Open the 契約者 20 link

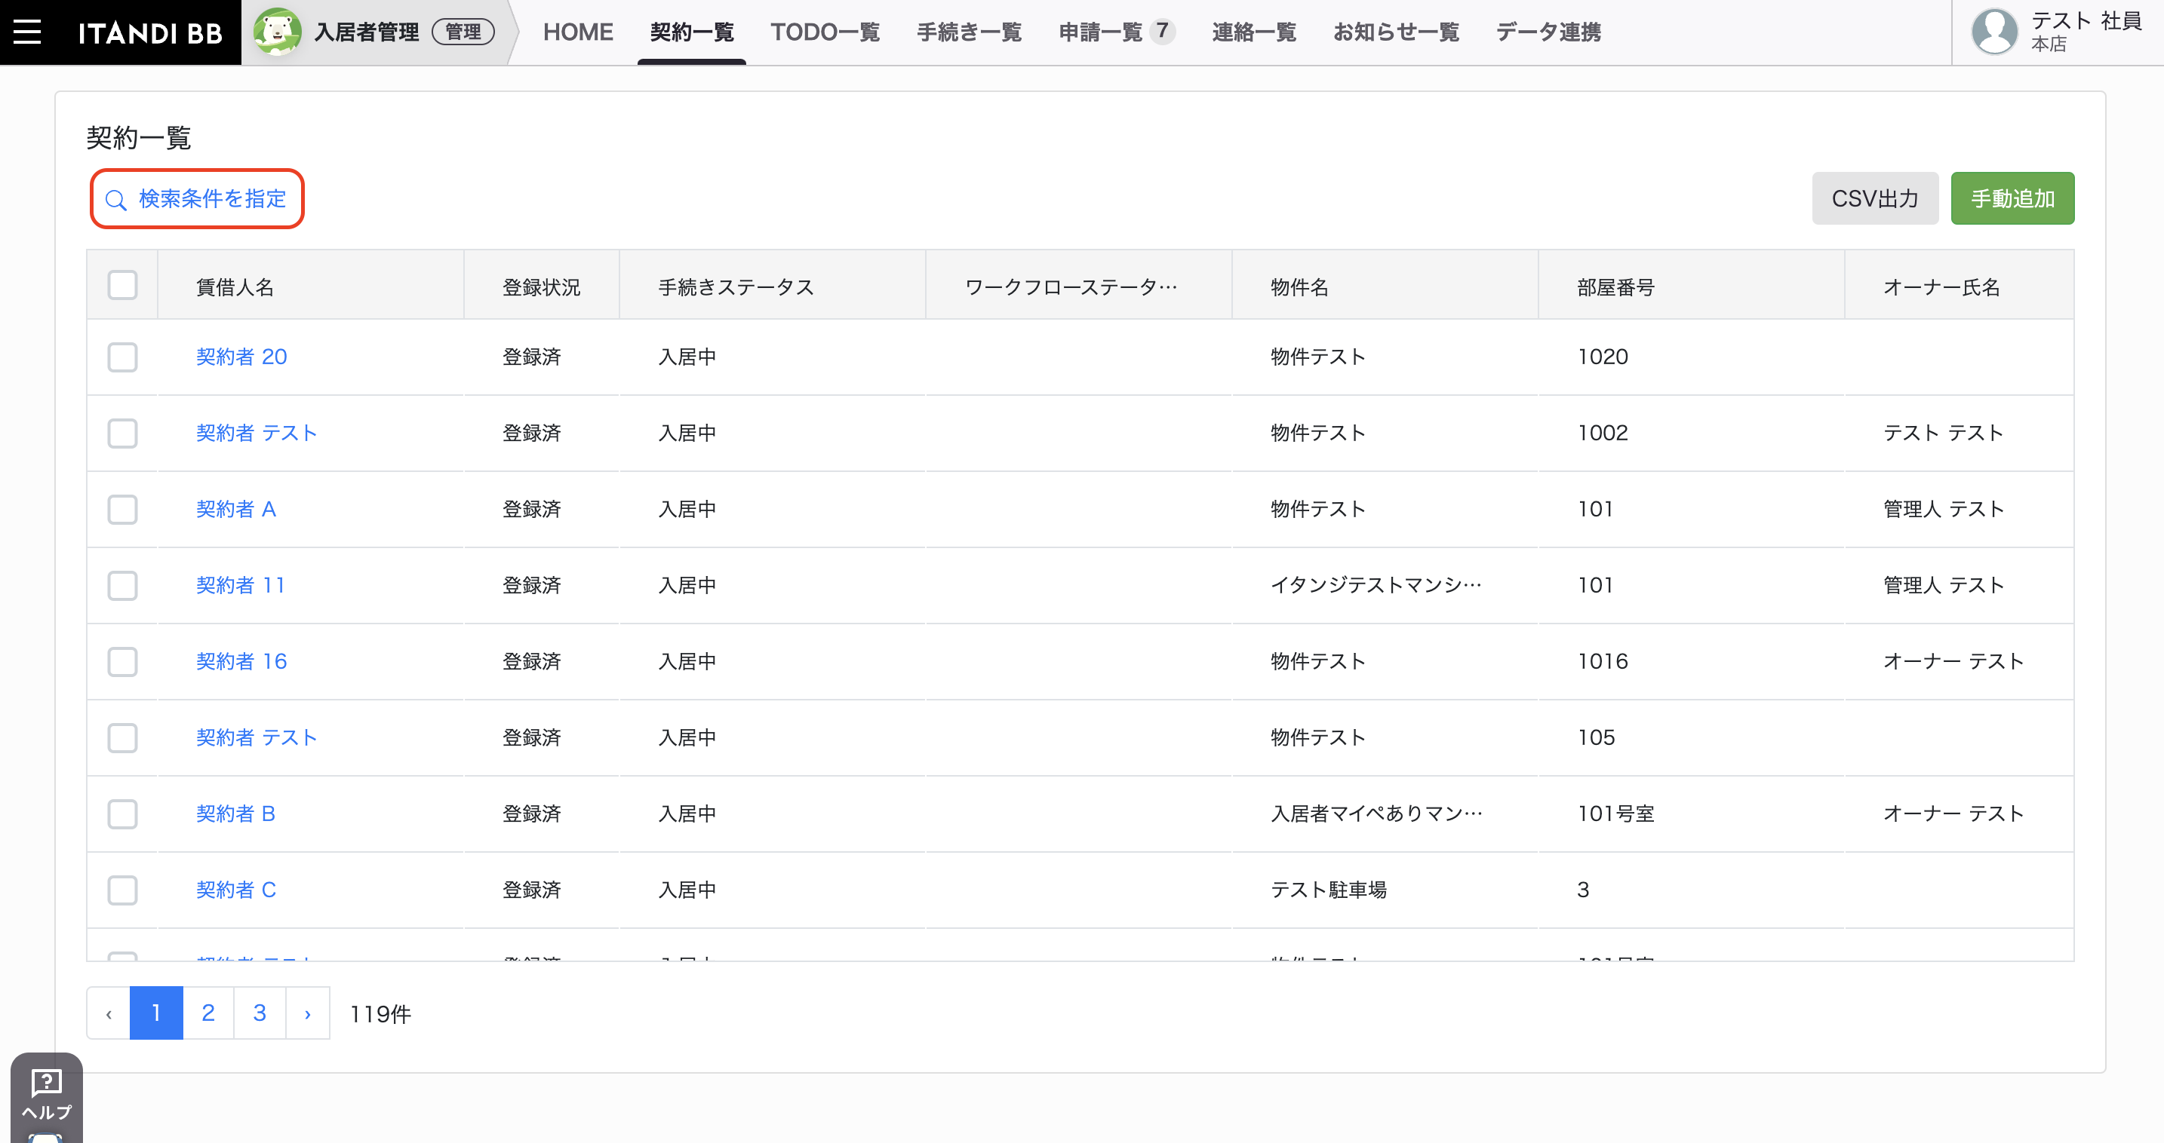click(x=242, y=357)
